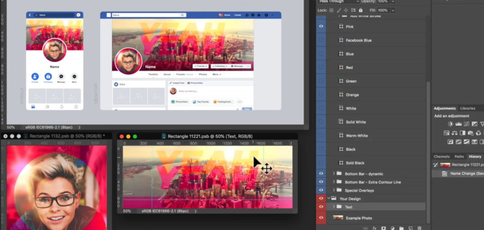Image resolution: width=484 pixels, height=230 pixels.
Task: Switch to the Paths tab
Action: (x=459, y=156)
